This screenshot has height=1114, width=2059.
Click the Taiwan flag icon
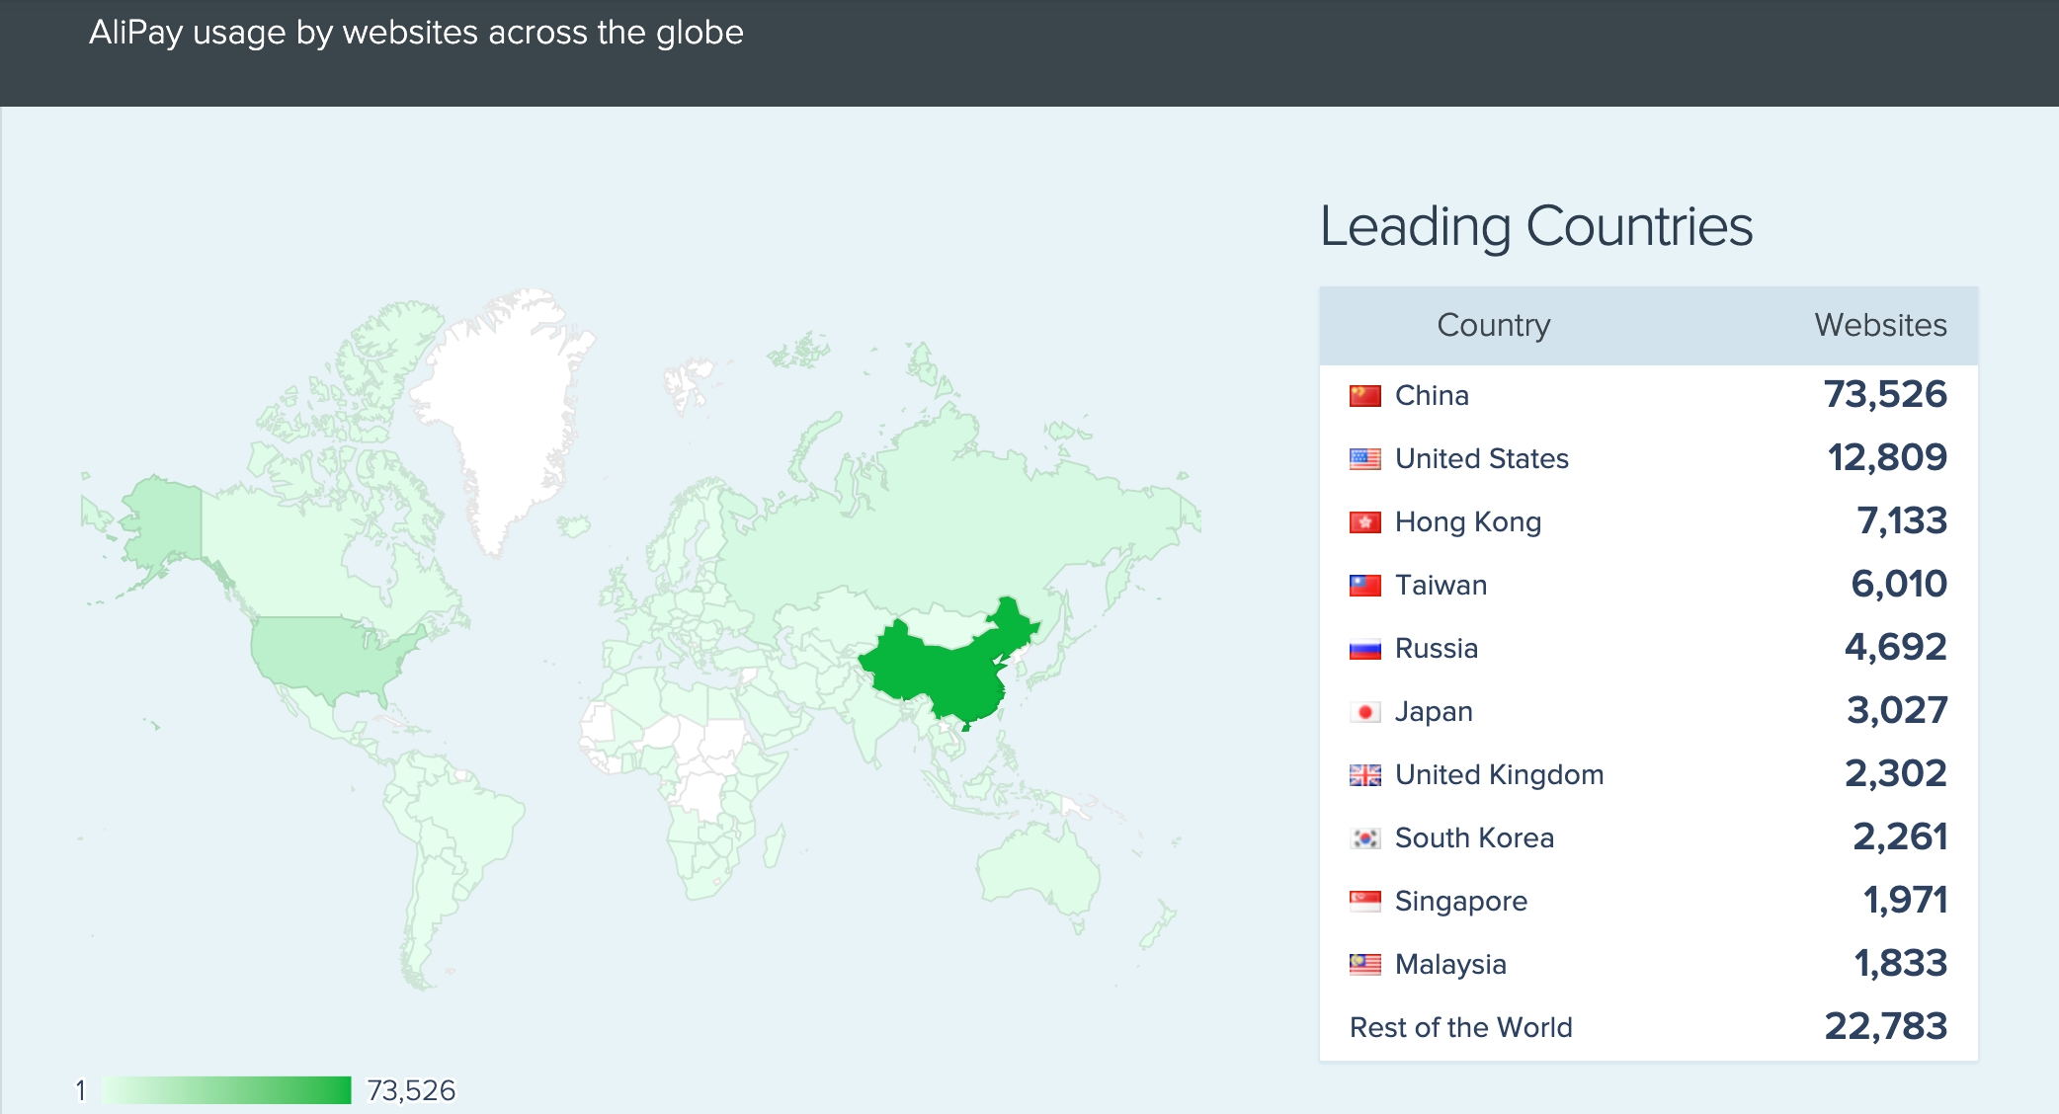1364,586
